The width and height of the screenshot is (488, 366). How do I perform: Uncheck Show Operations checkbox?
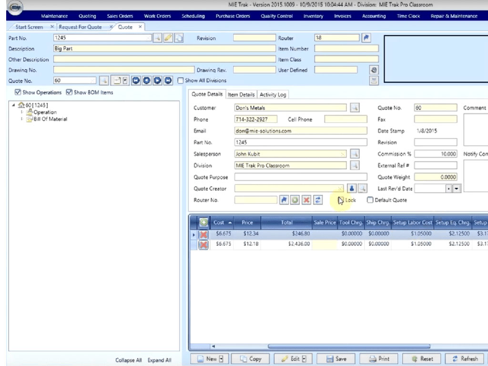[18, 92]
